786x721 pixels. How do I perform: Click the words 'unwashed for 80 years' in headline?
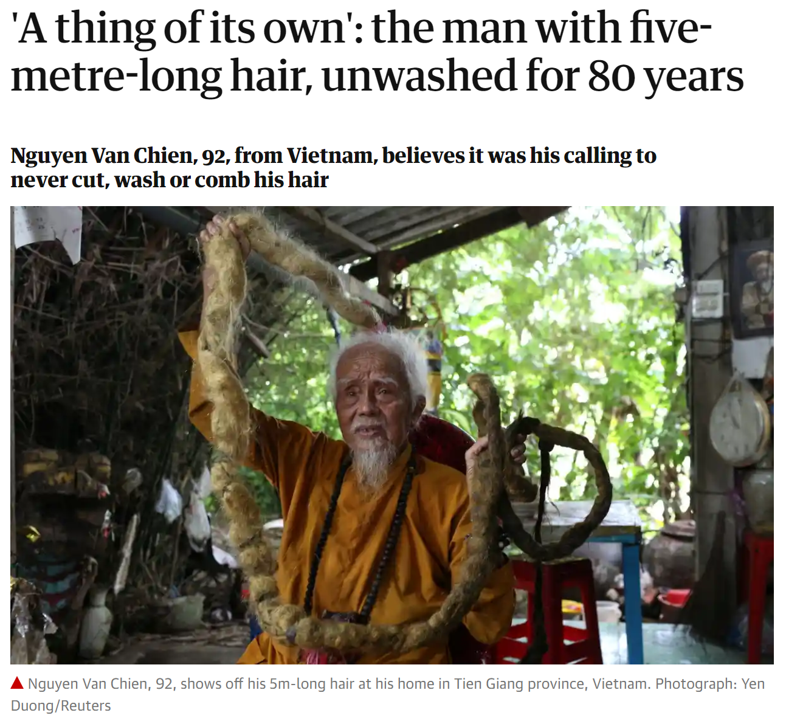click(533, 77)
